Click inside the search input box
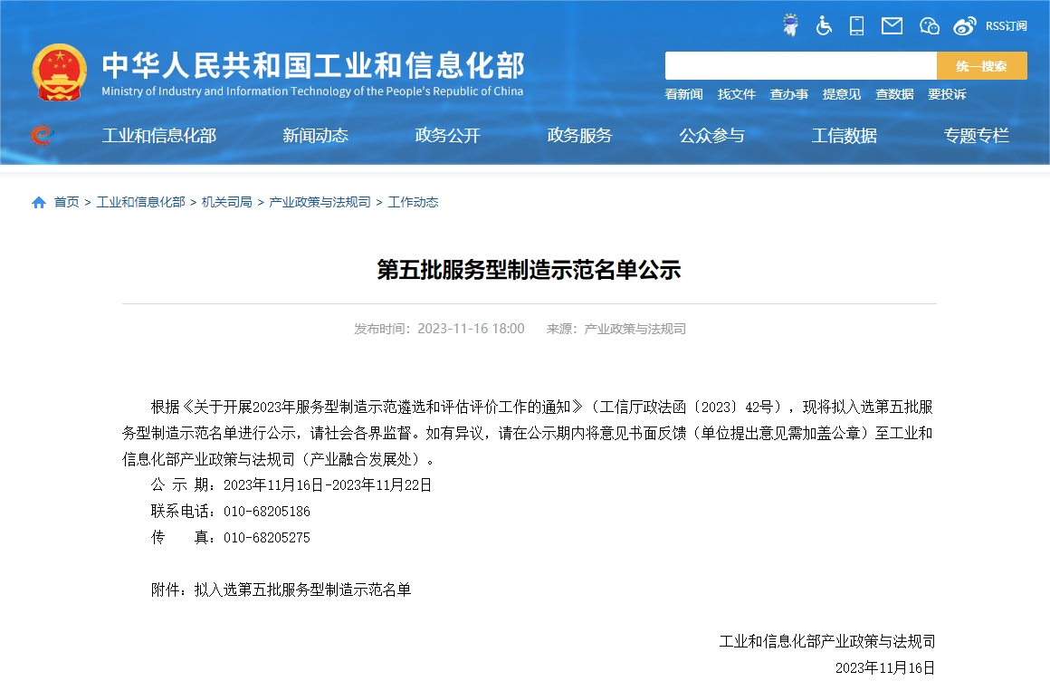Image resolution: width=1050 pixels, height=700 pixels. coord(800,64)
